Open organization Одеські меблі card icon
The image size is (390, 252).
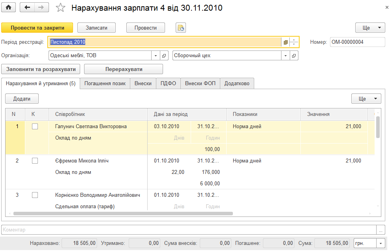[x=164, y=56]
